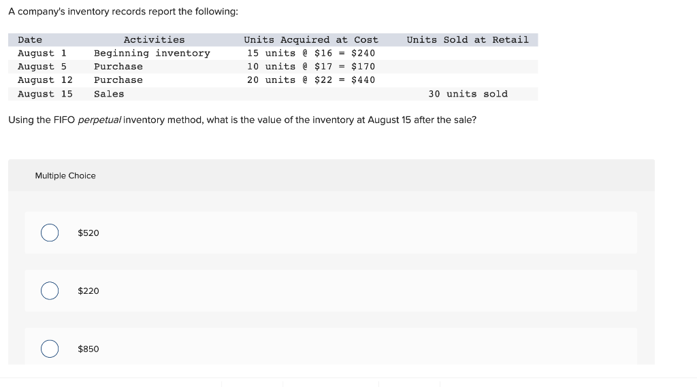Image resolution: width=697 pixels, height=387 pixels.
Task: Click '15 units @ $16 = $240'
Action: (x=311, y=53)
